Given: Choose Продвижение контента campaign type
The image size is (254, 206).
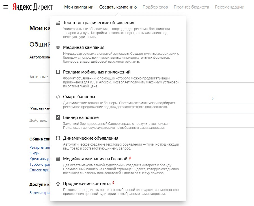Looking at the screenshot, I should tap(87, 183).
